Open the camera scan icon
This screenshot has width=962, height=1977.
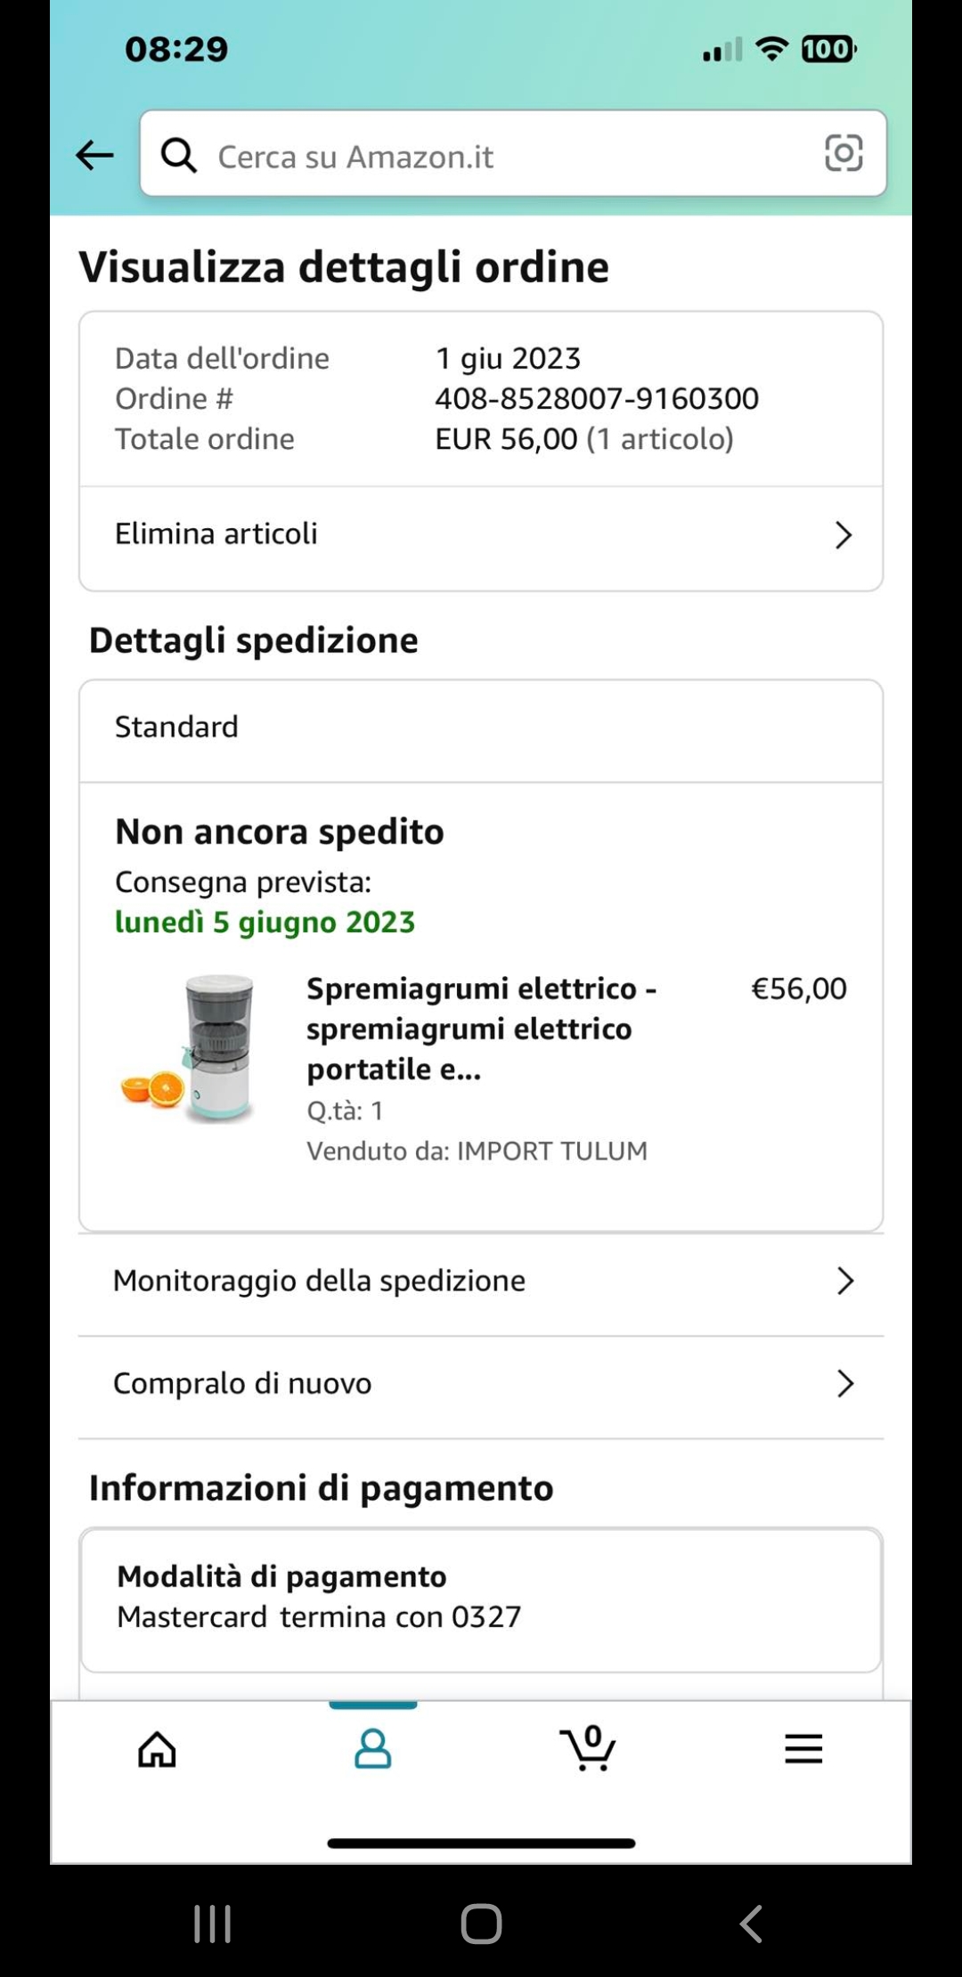[843, 153]
